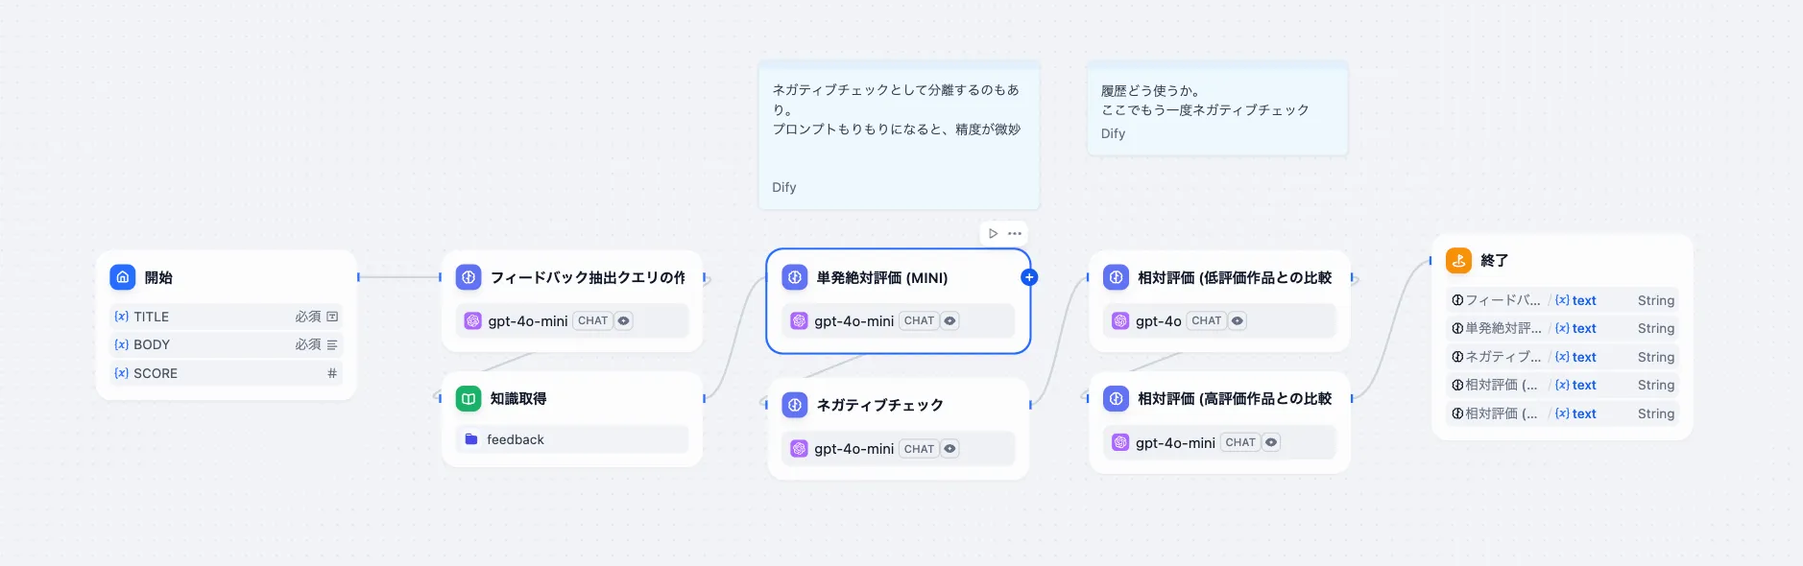Click the SCORE variable row in 開始 node
The height and width of the screenshot is (566, 1803).
[227, 373]
